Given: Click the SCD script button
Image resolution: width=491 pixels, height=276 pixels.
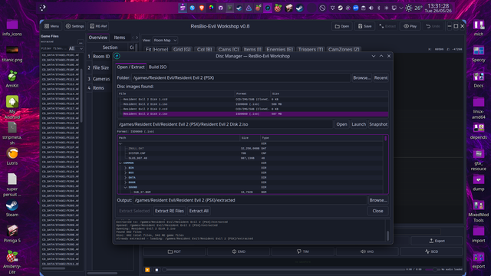Looking at the screenshot, I should pos(431,251).
